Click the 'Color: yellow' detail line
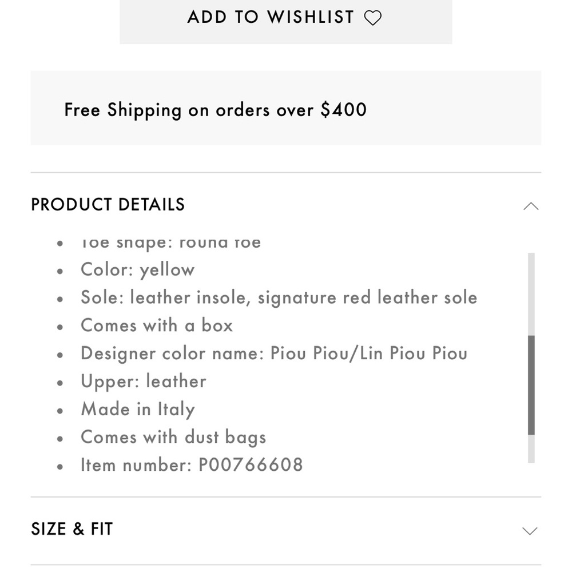572x572 pixels. [137, 269]
